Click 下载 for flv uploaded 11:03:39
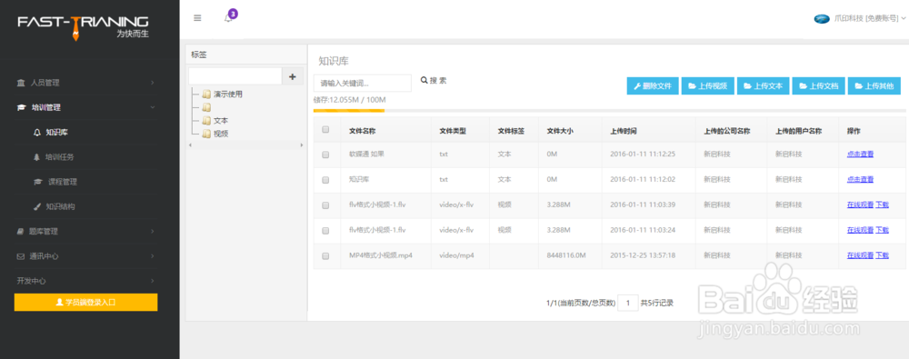The height and width of the screenshot is (359, 909). point(883,204)
